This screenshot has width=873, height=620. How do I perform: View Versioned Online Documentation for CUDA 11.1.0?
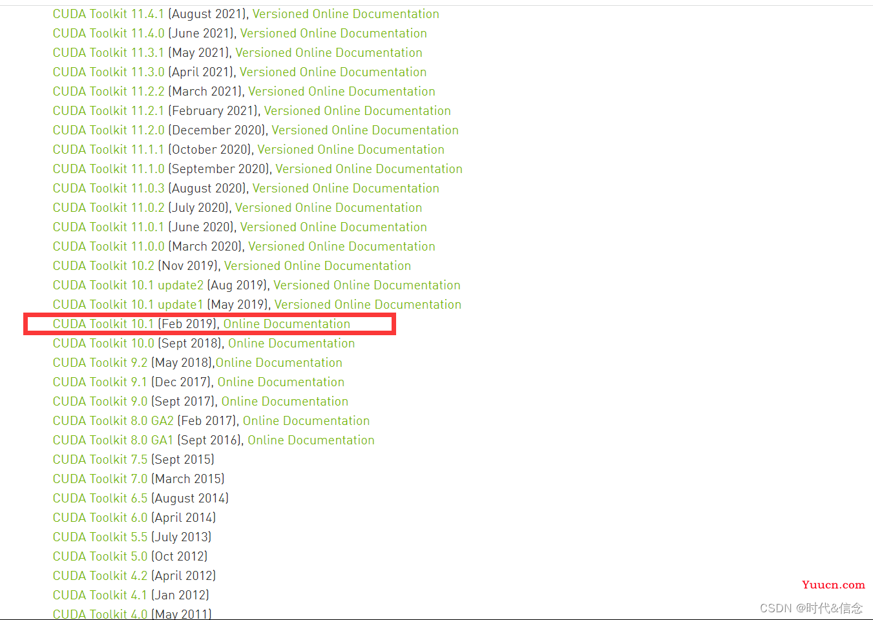(369, 169)
